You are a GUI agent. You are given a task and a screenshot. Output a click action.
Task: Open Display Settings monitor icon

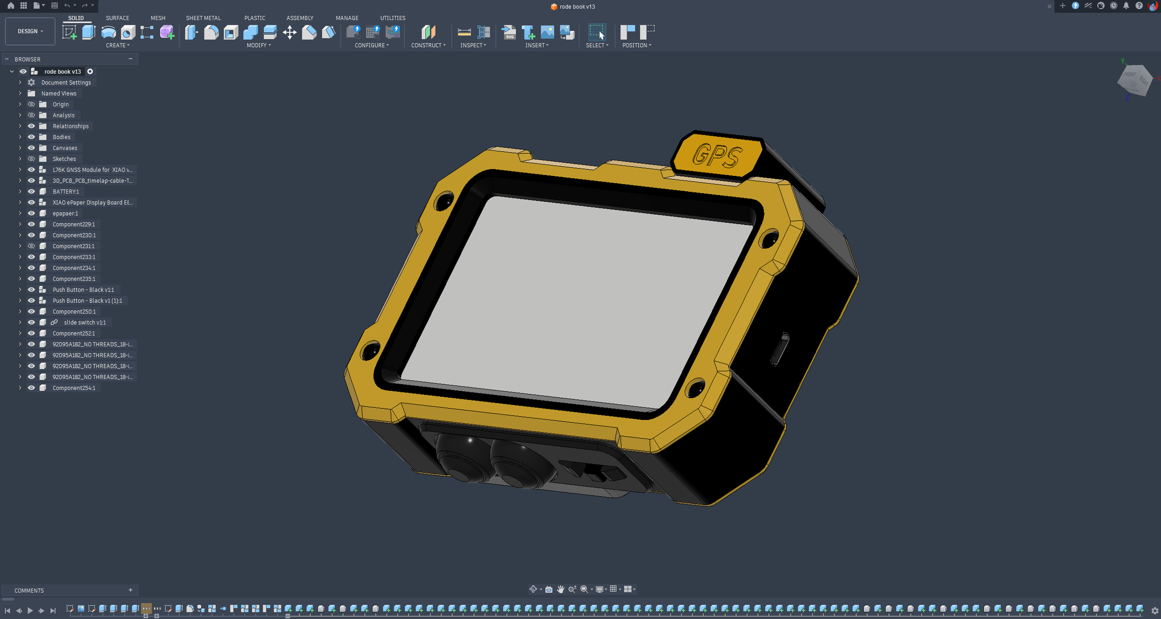point(600,589)
